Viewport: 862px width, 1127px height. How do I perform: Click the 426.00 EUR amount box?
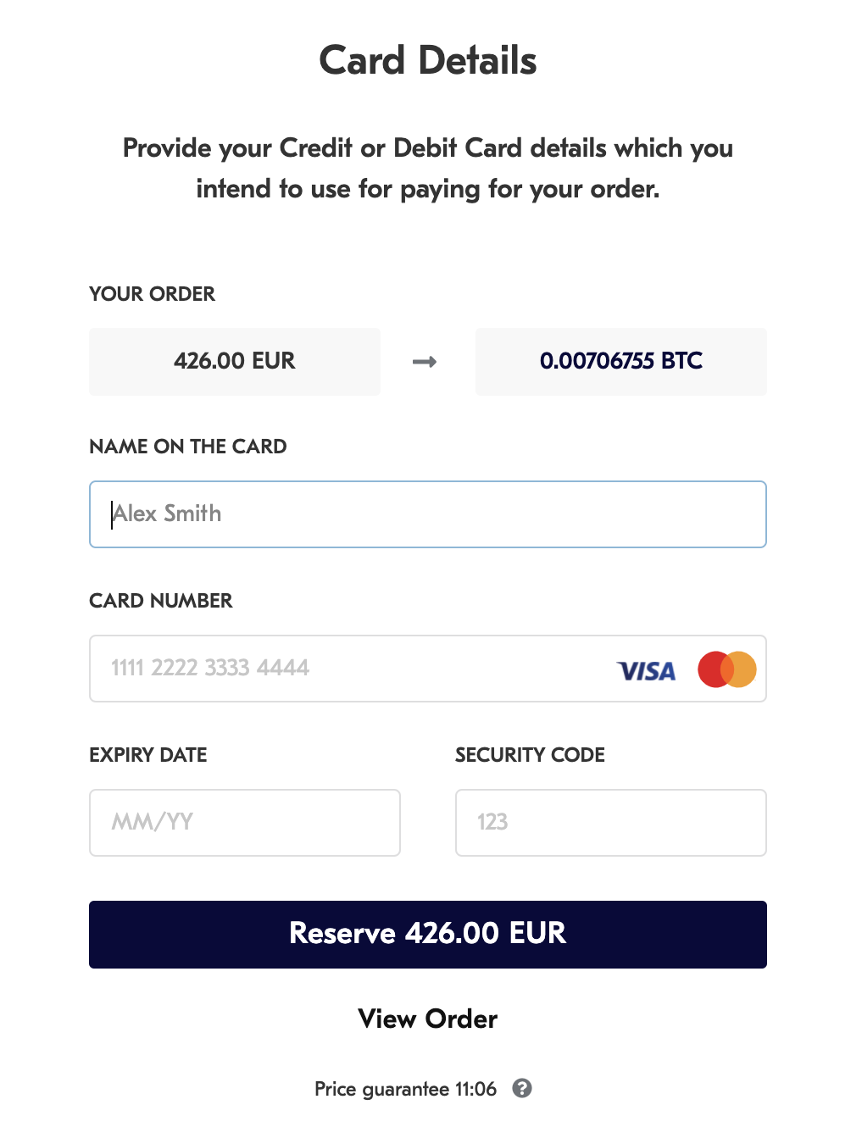click(235, 362)
